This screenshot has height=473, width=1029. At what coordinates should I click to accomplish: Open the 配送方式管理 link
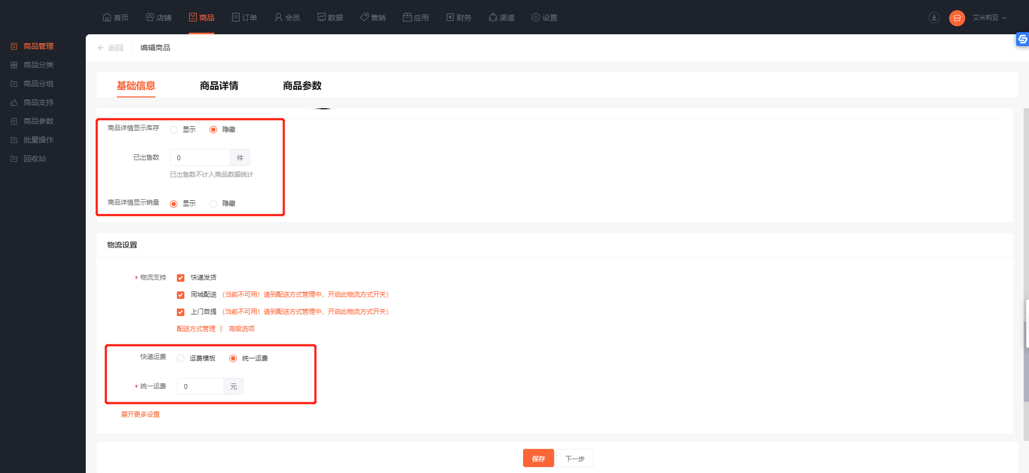(196, 329)
